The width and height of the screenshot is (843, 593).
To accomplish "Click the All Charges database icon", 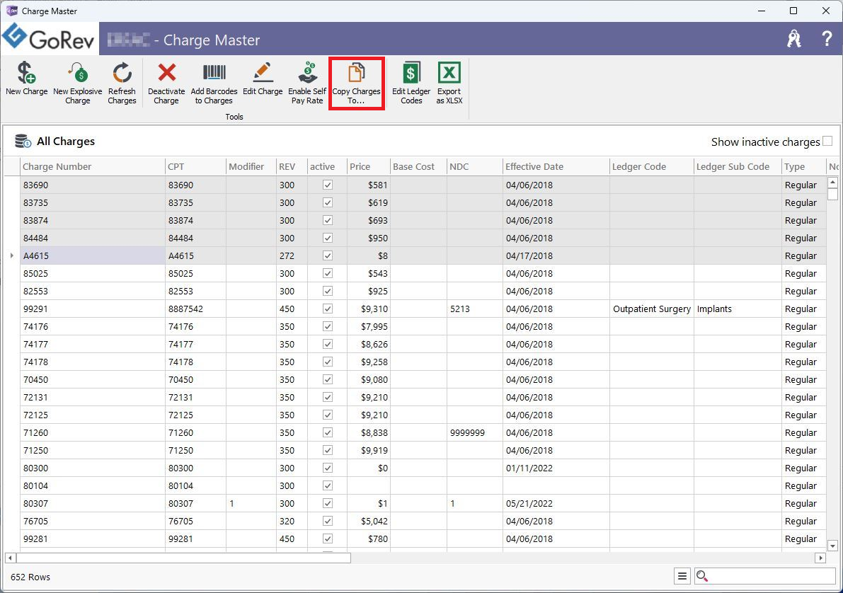I will click(23, 141).
